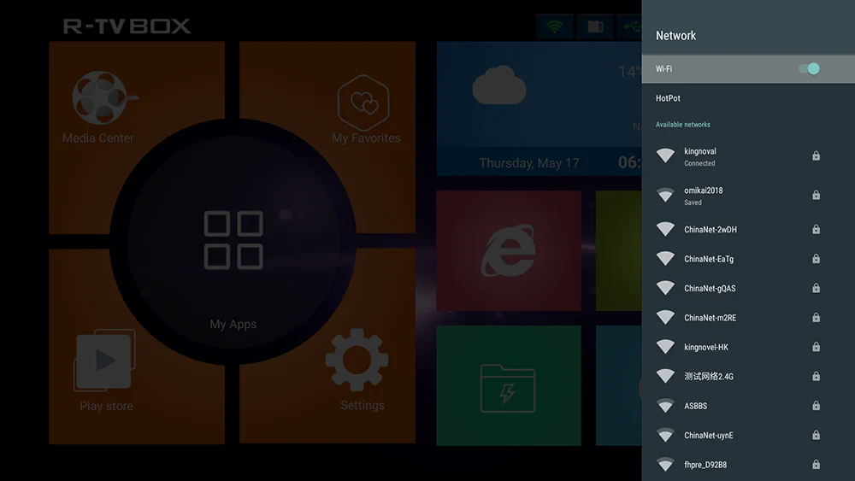This screenshot has width=855, height=481.
Task: Pick the ChinaNet-uynE network
Action: coord(748,435)
